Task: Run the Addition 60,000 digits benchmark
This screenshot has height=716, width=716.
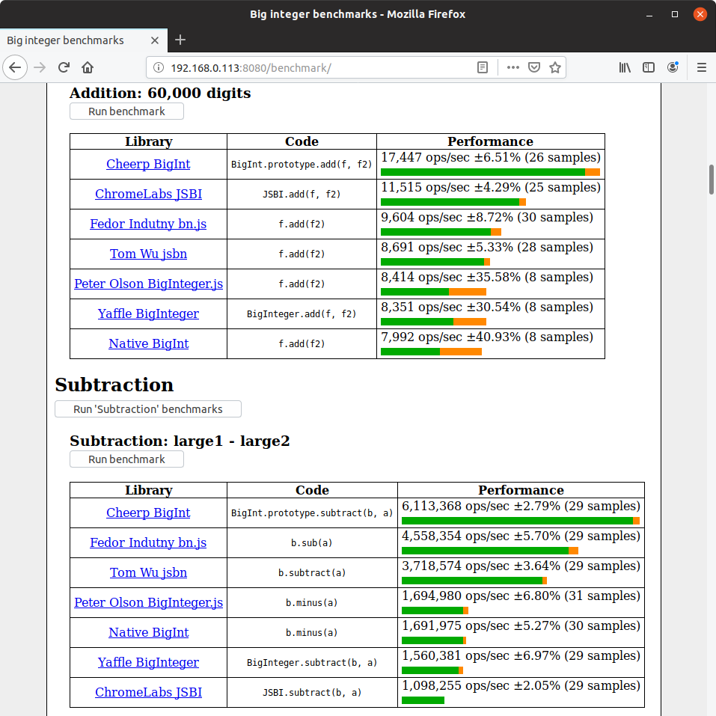Action: point(126,111)
